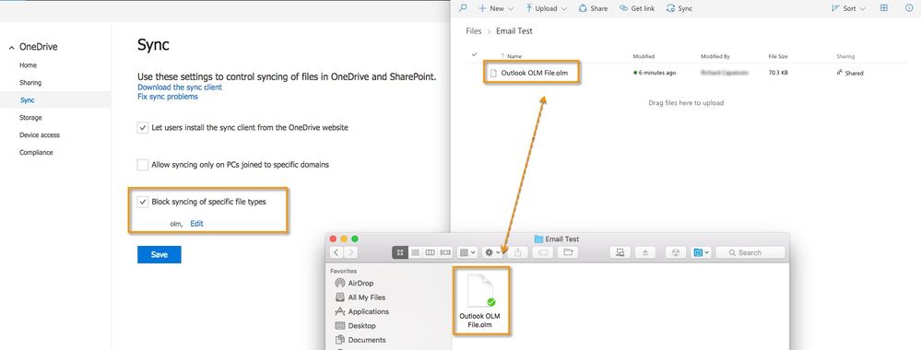
Task: Close the Finder Email Test window
Action: [x=333, y=239]
